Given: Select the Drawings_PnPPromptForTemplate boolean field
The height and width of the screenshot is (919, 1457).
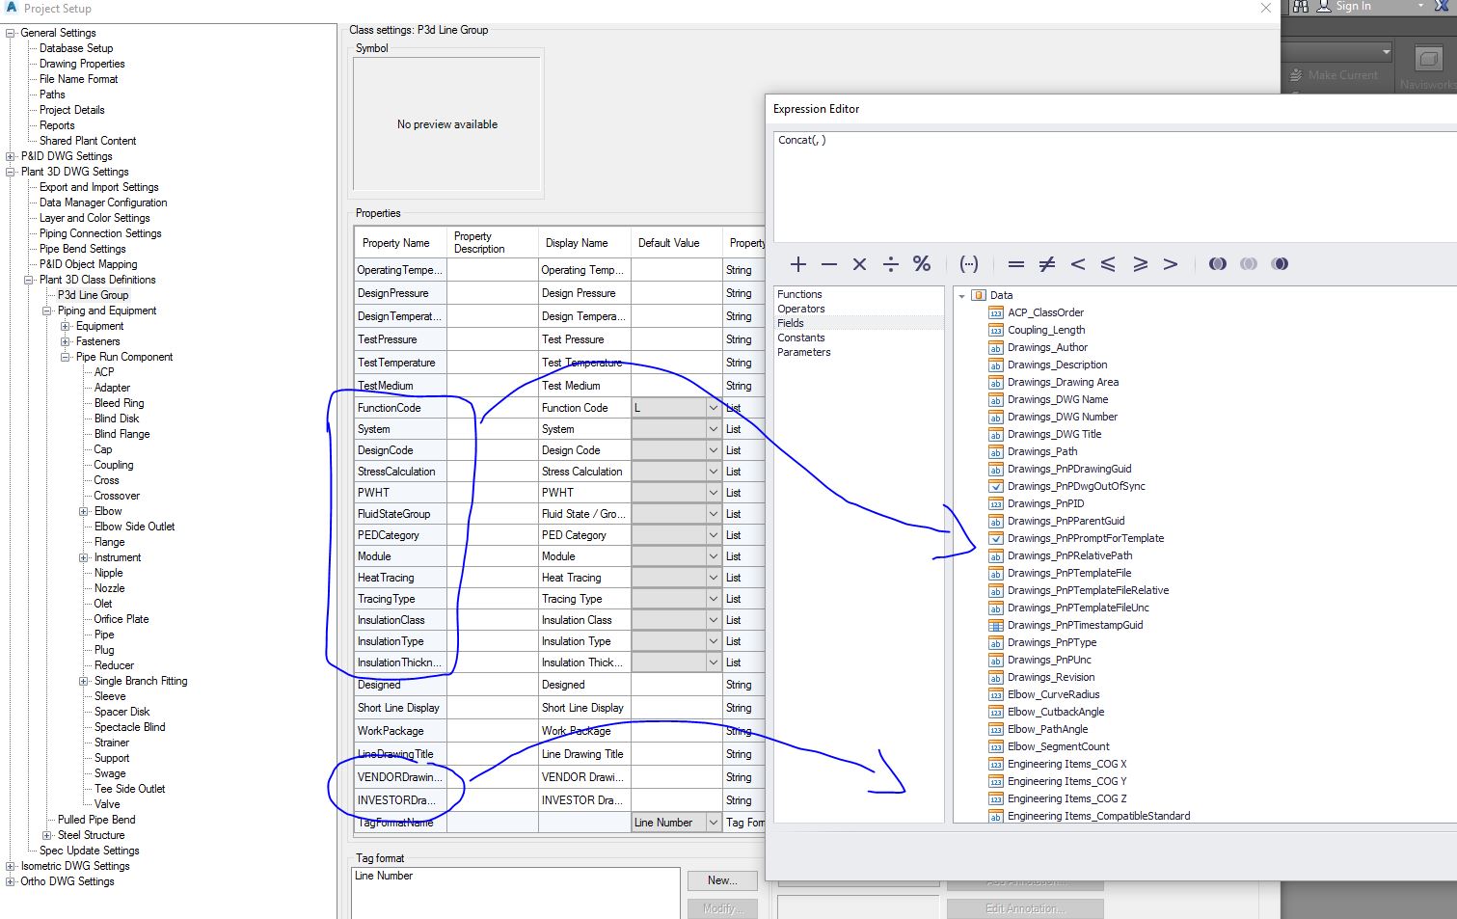Looking at the screenshot, I should click(x=1085, y=538).
